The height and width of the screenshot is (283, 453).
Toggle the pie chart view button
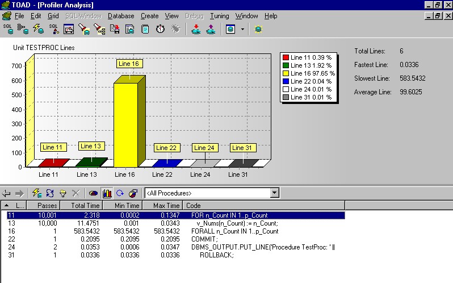(x=93, y=193)
